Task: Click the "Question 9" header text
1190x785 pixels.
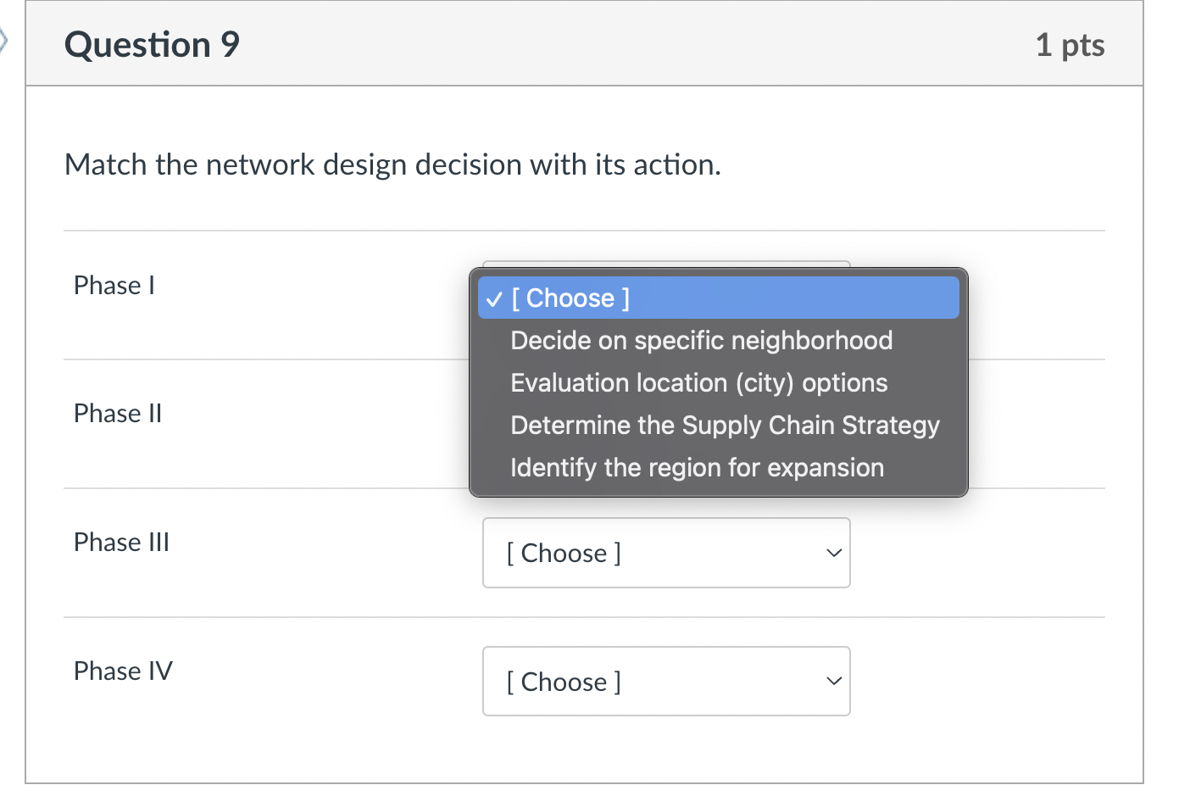Action: tap(151, 44)
